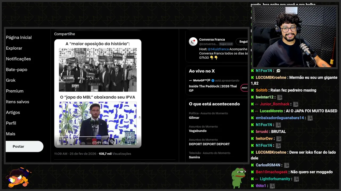Open Artigos in the sidebar
Viewport: 341px width, 191px height.
click(x=13, y=112)
